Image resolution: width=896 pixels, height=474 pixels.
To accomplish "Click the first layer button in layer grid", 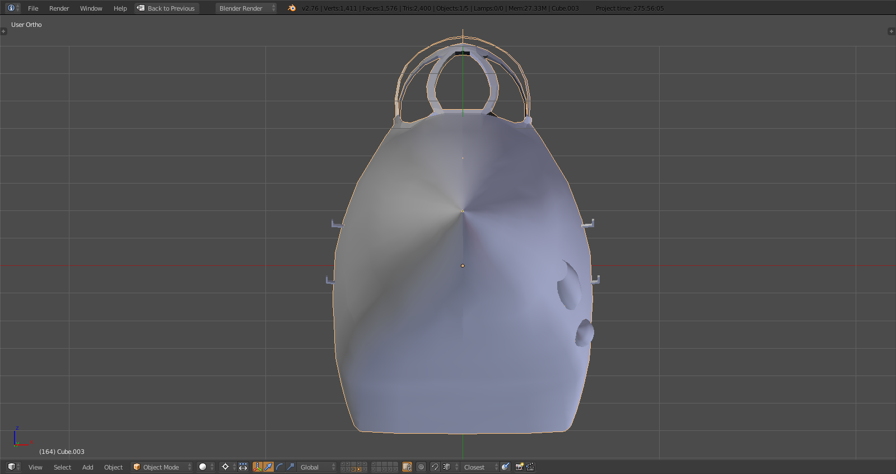I will 343,464.
